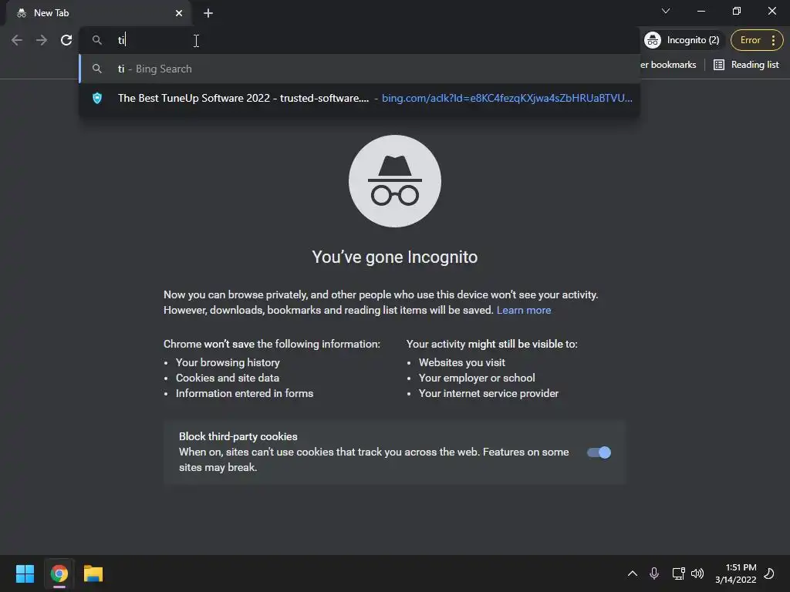
Task: Click the "Block third-party cookies" title text
Action: (x=238, y=436)
